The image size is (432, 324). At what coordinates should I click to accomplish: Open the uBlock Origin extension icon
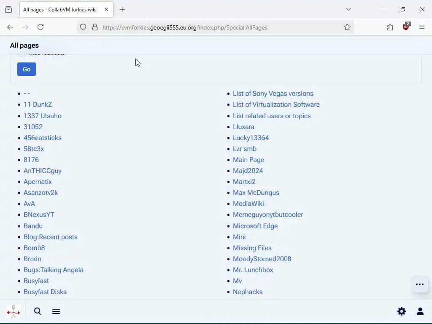[406, 27]
